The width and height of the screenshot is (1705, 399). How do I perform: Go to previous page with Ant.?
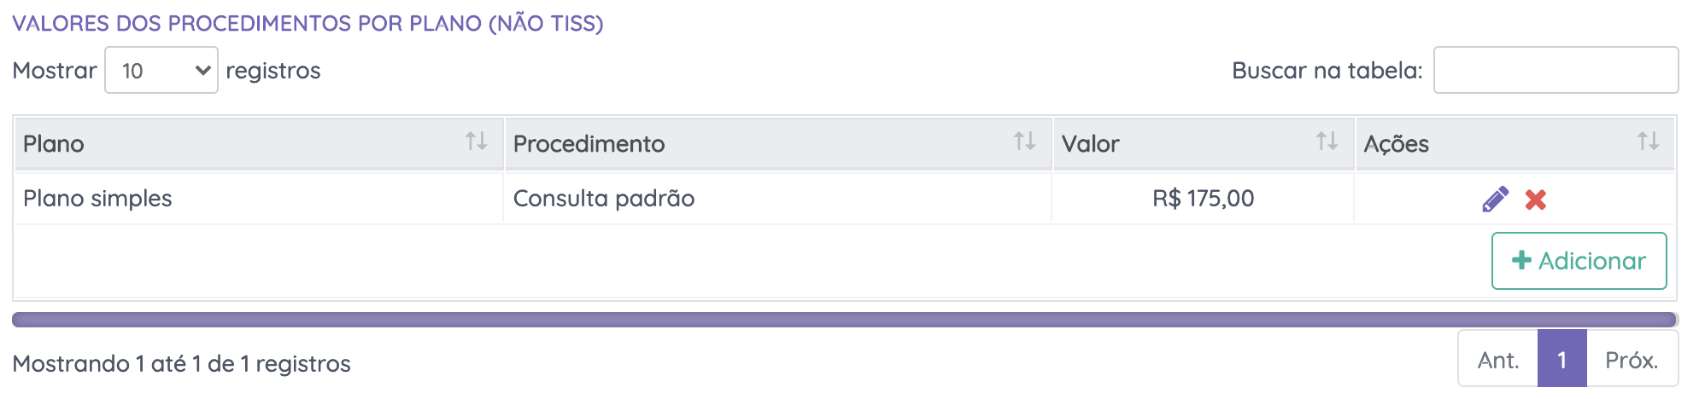[x=1498, y=360]
